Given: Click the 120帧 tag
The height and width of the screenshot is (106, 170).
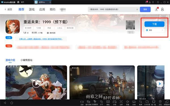Looking at the screenshot, I should (39, 28).
